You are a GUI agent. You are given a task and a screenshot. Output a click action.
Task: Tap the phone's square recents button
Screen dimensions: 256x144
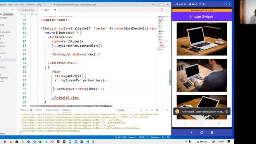[x=186, y=124]
